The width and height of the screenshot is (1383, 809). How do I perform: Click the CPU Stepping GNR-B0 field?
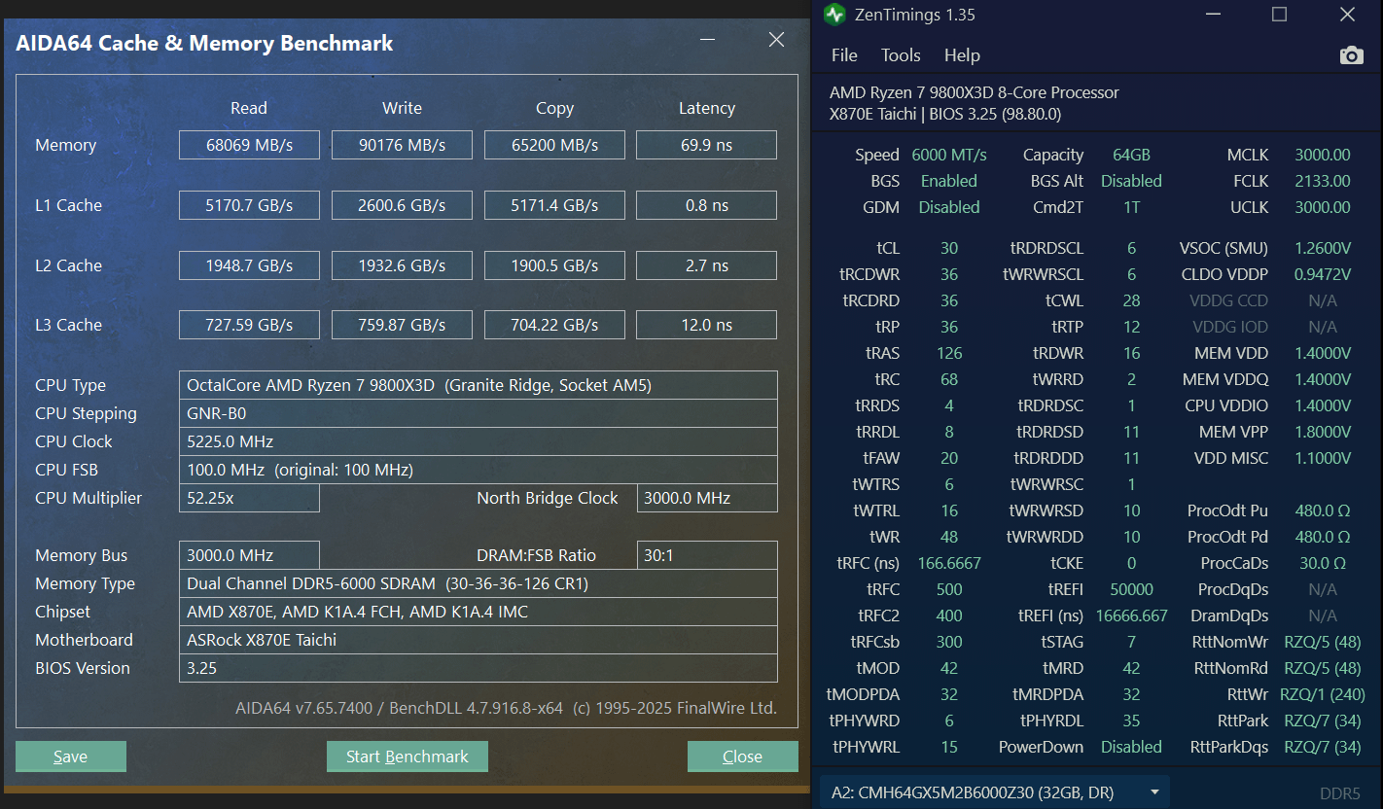tap(479, 413)
